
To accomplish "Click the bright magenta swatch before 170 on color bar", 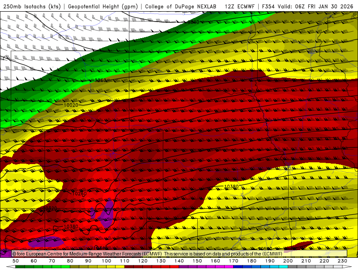I will tap(229, 267).
